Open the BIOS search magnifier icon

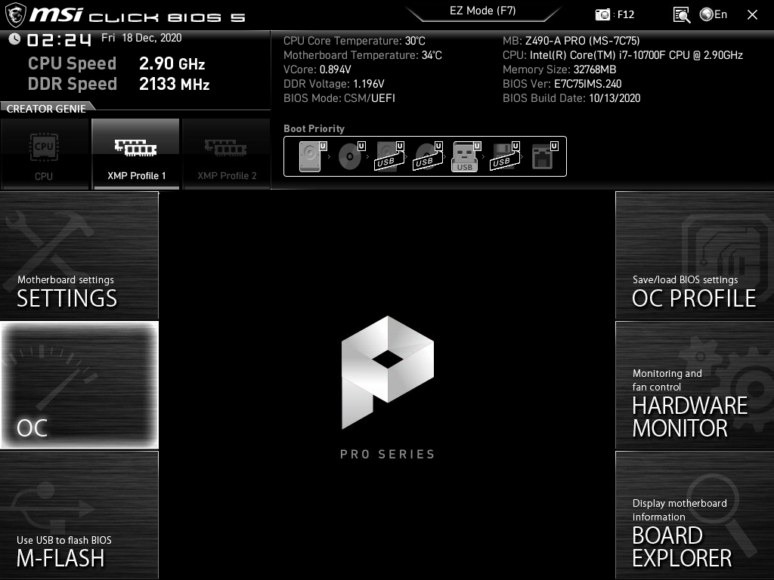[681, 15]
